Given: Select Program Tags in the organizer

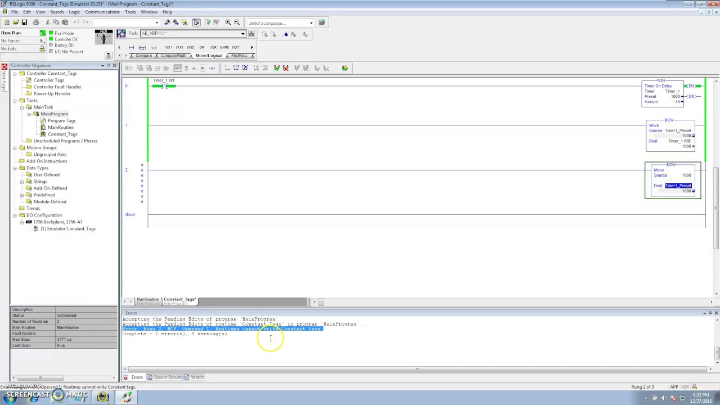Looking at the screenshot, I should point(61,121).
